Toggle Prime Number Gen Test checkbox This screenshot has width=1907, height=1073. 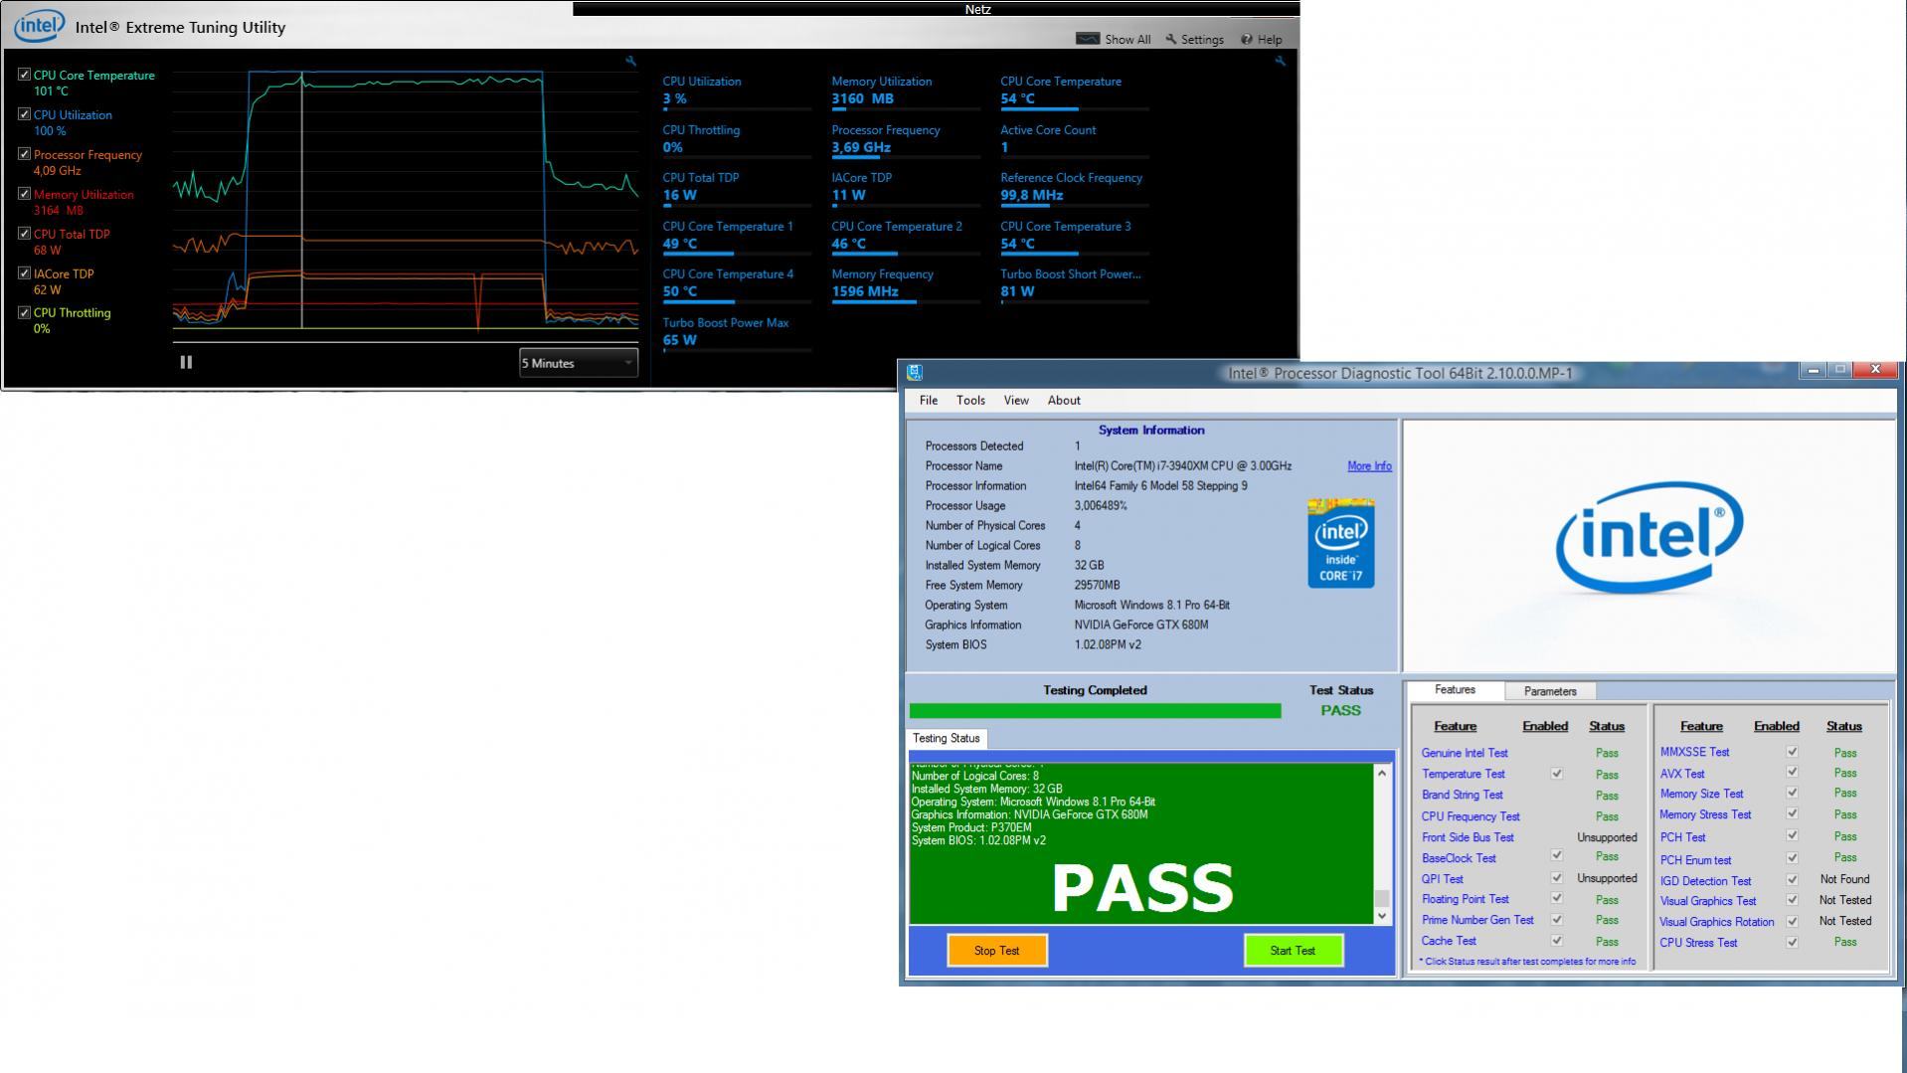[x=1556, y=920]
